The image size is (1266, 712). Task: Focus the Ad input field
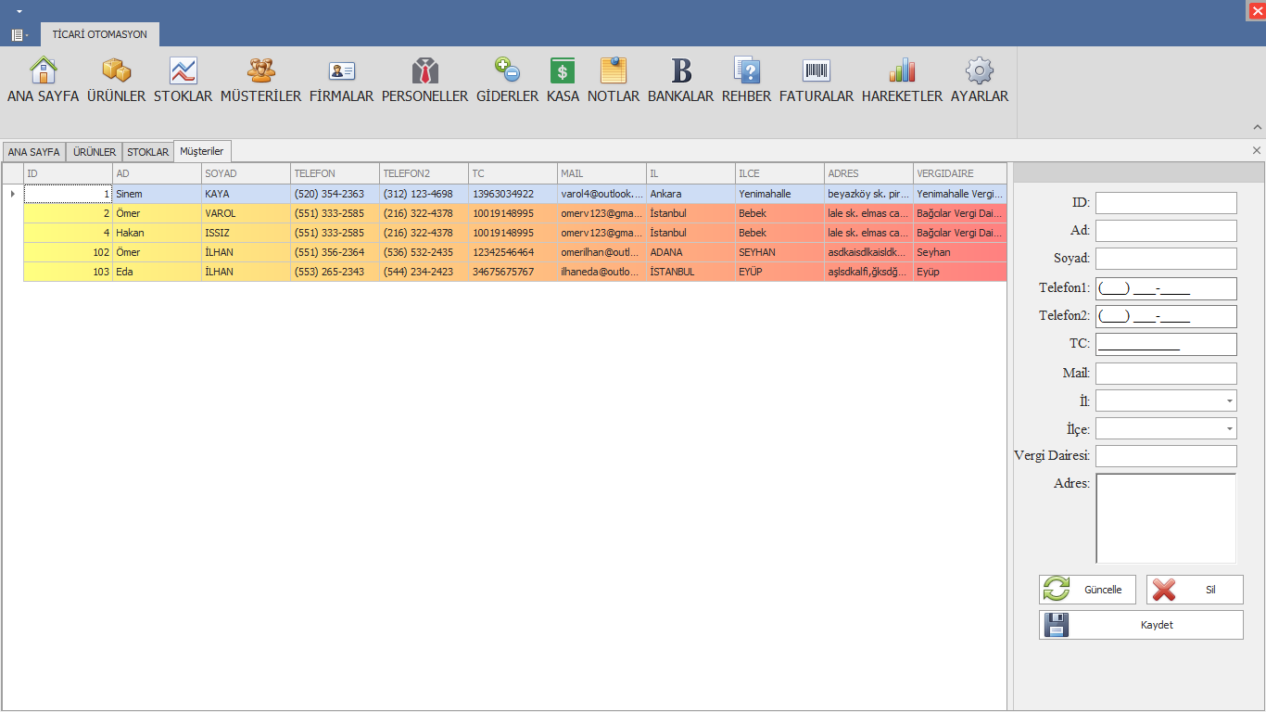click(1166, 231)
